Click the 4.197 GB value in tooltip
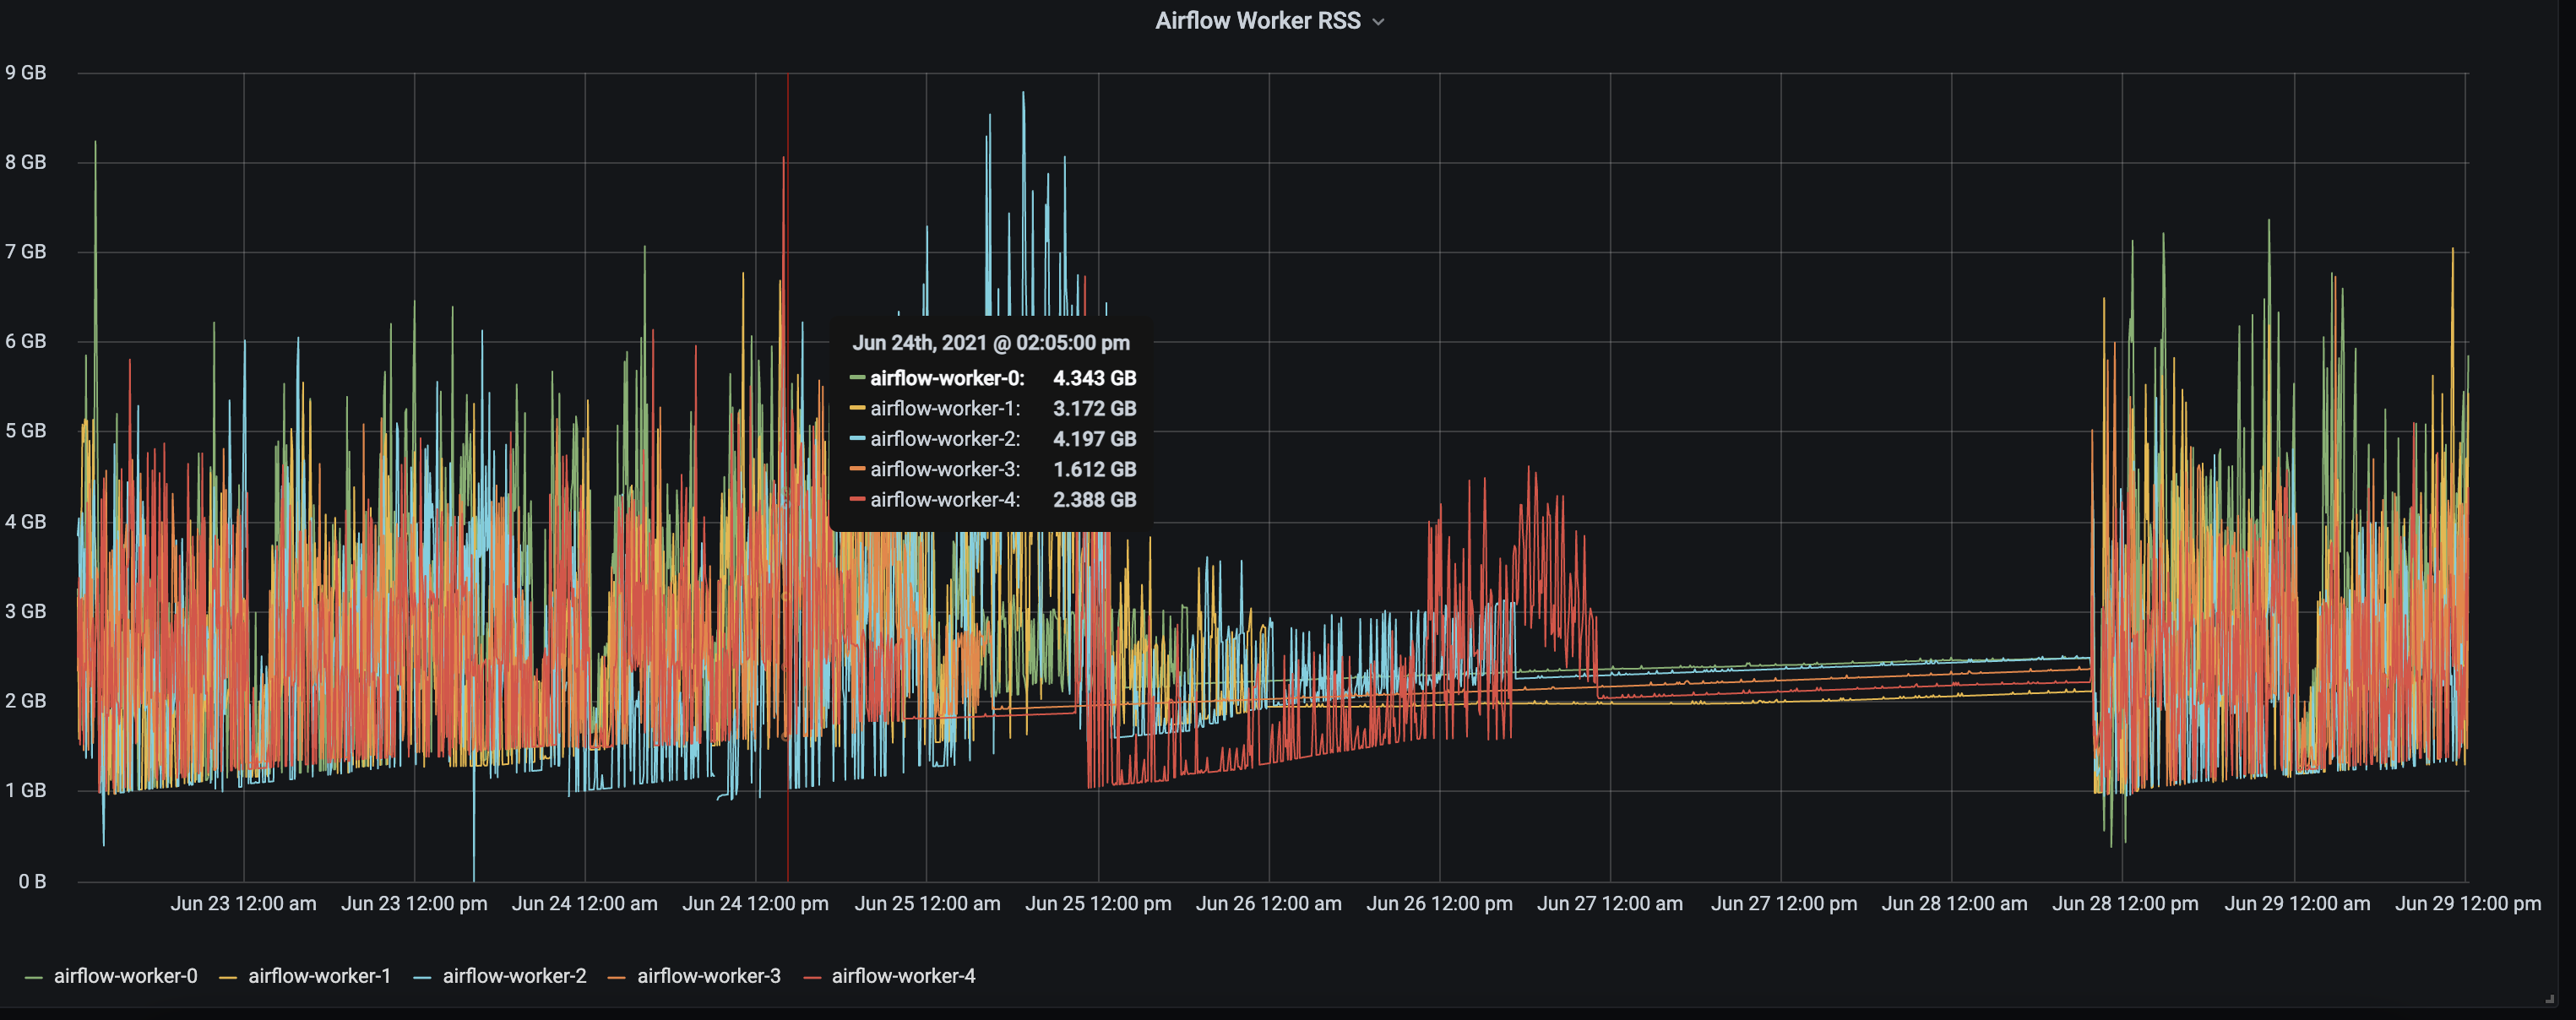Screen dimensions: 2576x1020 [x=1095, y=439]
